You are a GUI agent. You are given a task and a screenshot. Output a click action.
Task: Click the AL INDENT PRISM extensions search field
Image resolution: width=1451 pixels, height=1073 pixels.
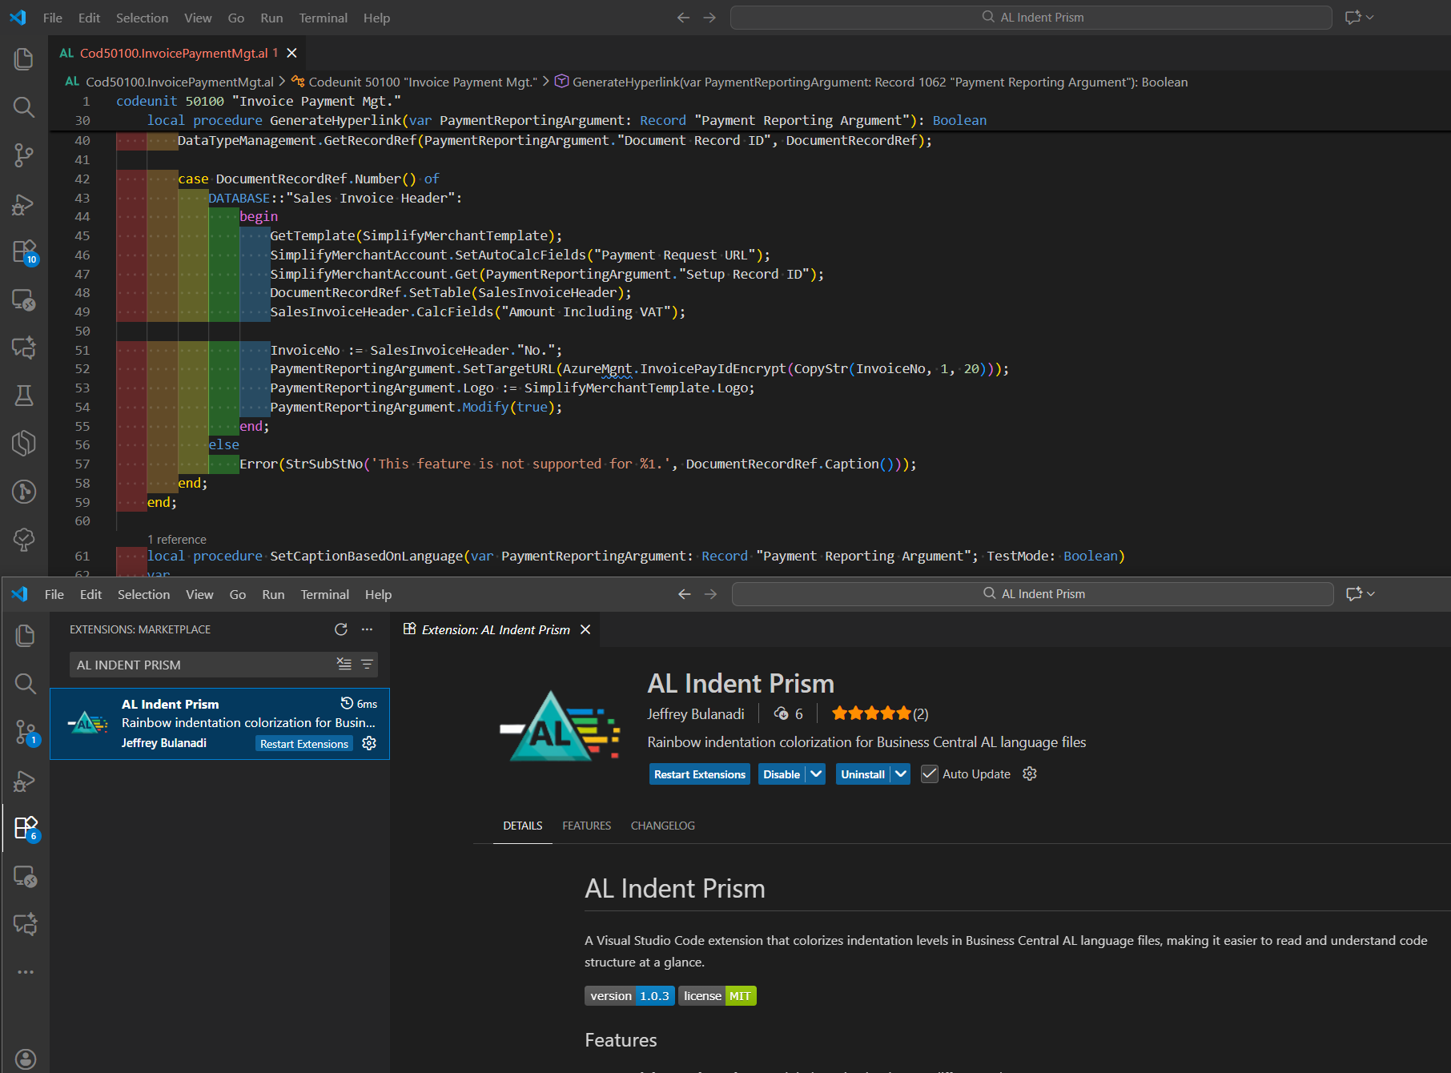tap(200, 665)
